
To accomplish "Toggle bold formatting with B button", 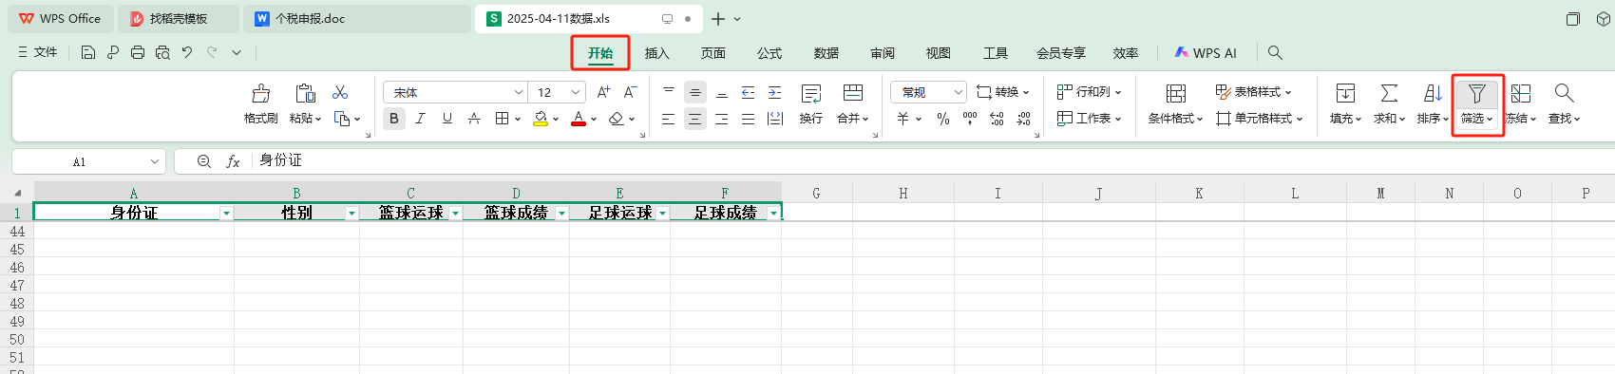I will coord(393,119).
